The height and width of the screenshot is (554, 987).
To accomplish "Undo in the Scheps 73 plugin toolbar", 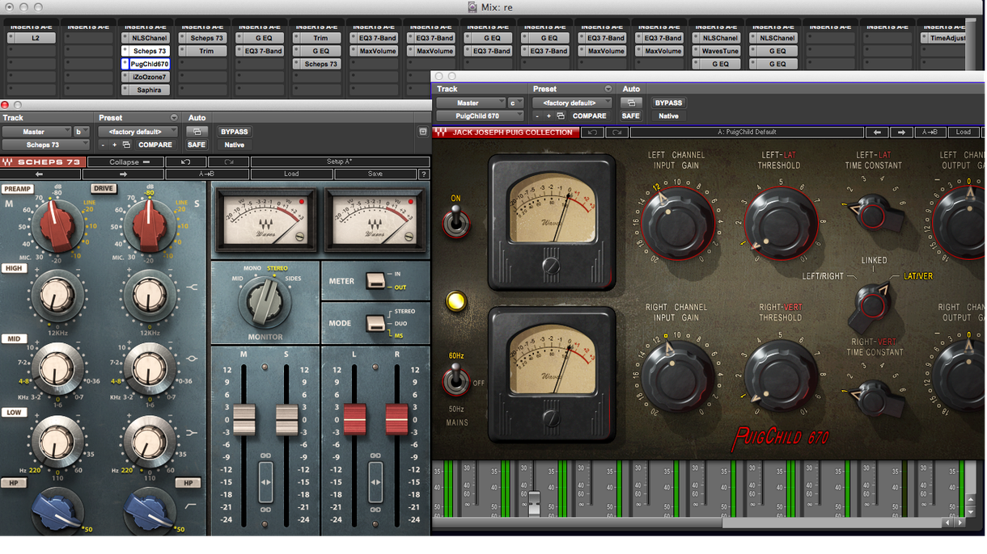I will 186,162.
